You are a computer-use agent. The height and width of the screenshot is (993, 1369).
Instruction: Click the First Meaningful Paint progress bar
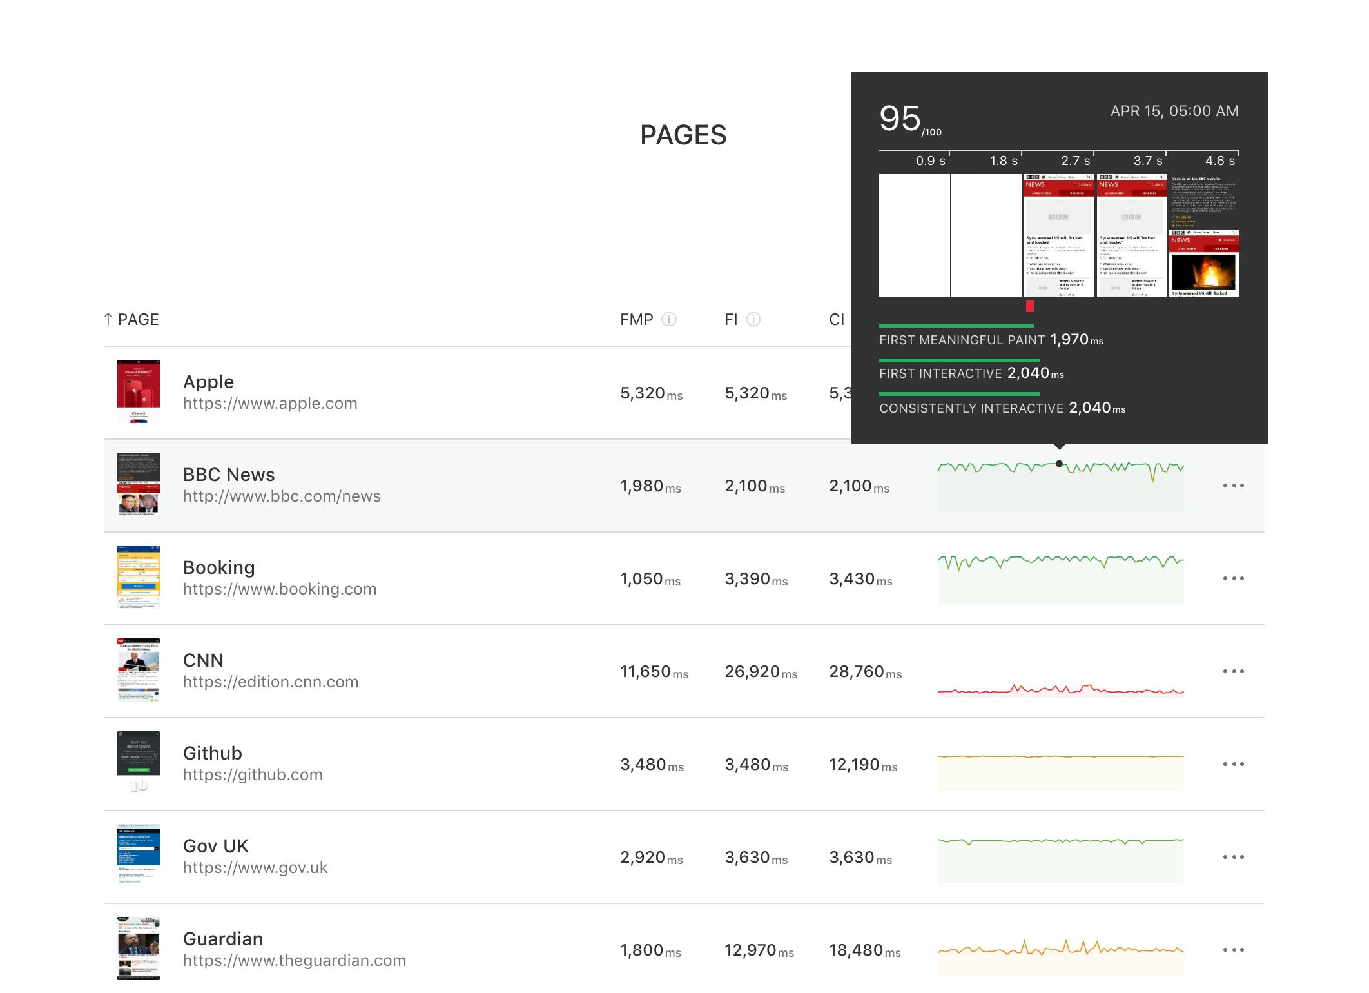tap(956, 326)
